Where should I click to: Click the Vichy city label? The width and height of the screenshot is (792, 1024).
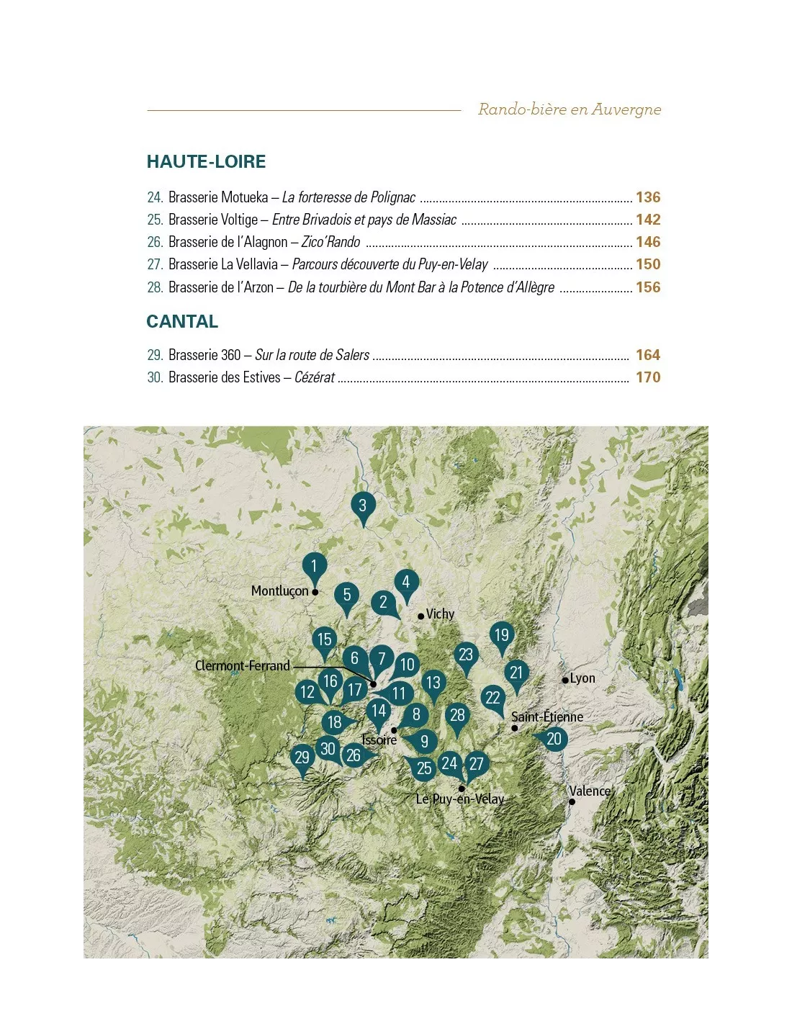pos(440,614)
